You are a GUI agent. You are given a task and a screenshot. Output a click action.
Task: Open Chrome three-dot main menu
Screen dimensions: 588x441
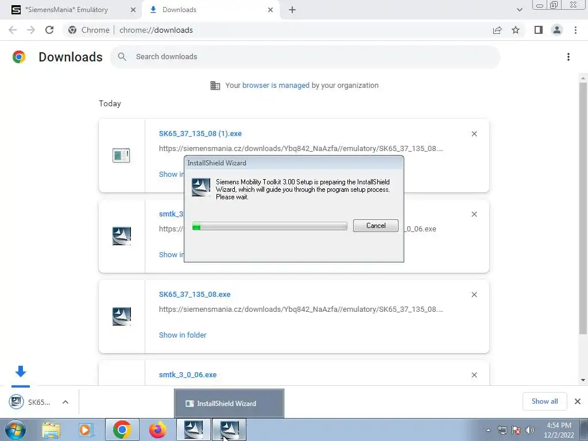(575, 30)
